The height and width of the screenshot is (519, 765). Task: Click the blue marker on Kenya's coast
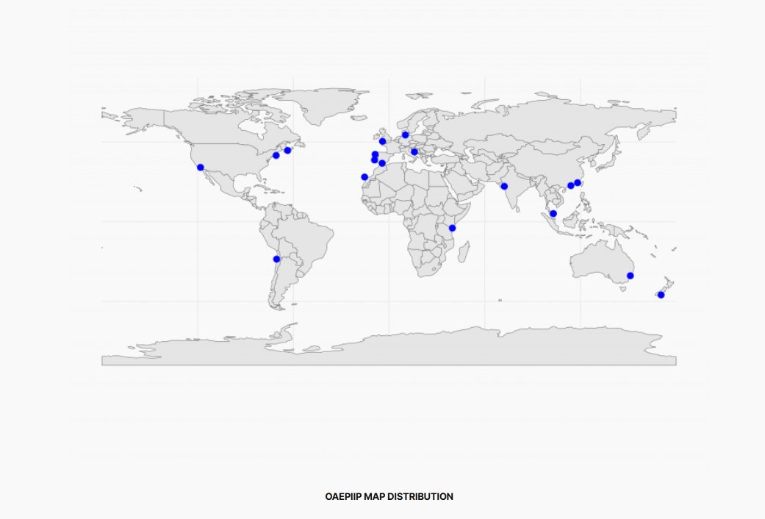point(452,228)
